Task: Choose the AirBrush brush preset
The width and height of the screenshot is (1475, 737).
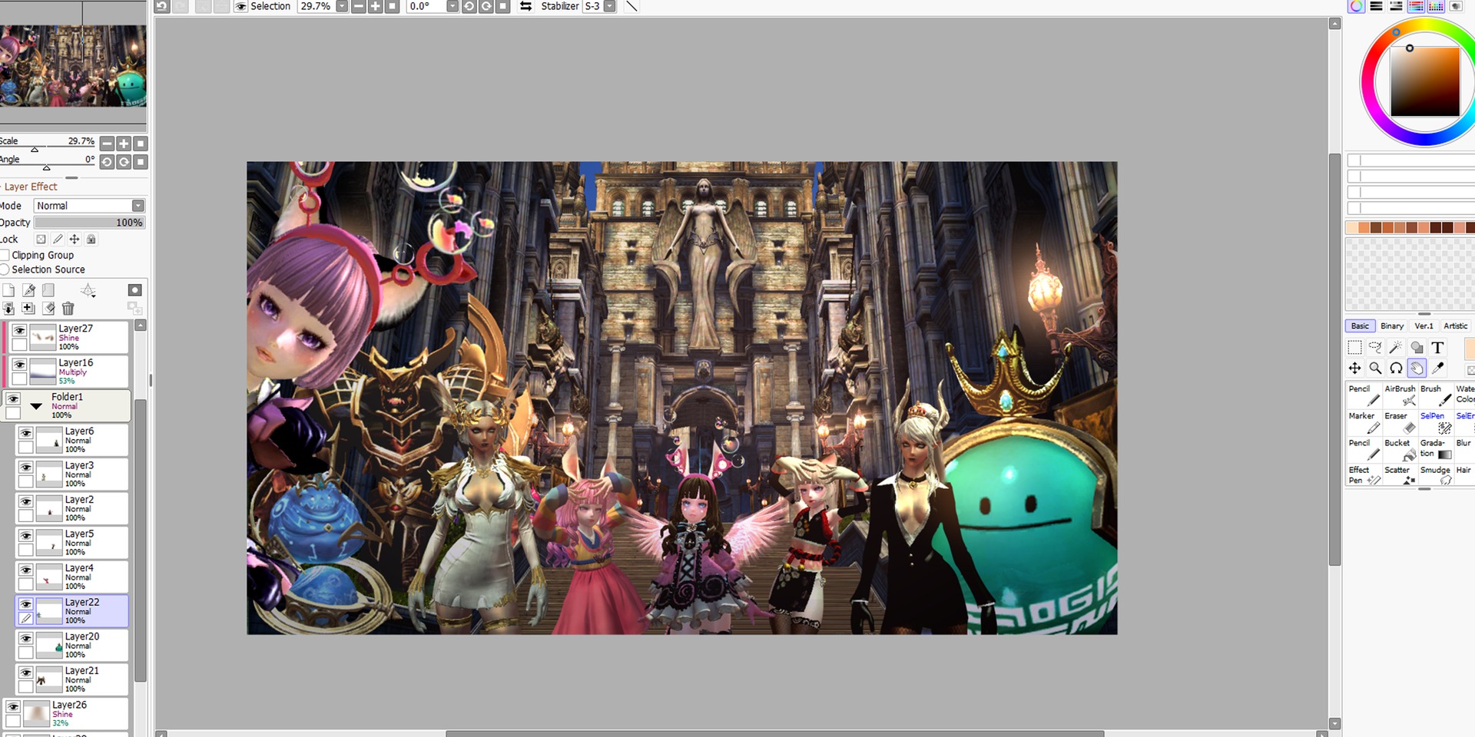Action: tap(1400, 395)
